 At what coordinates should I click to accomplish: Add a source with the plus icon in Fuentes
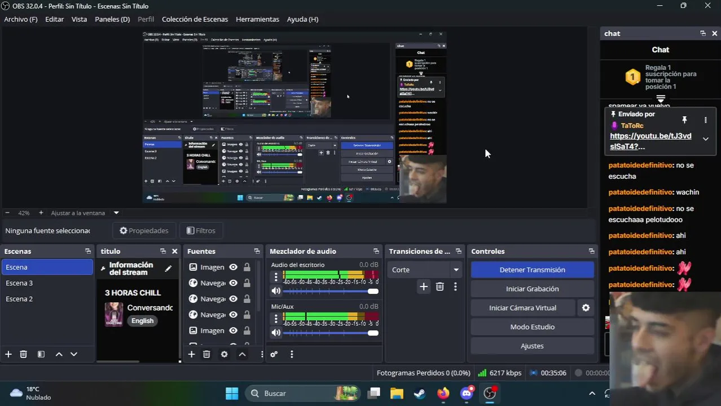[x=191, y=354]
